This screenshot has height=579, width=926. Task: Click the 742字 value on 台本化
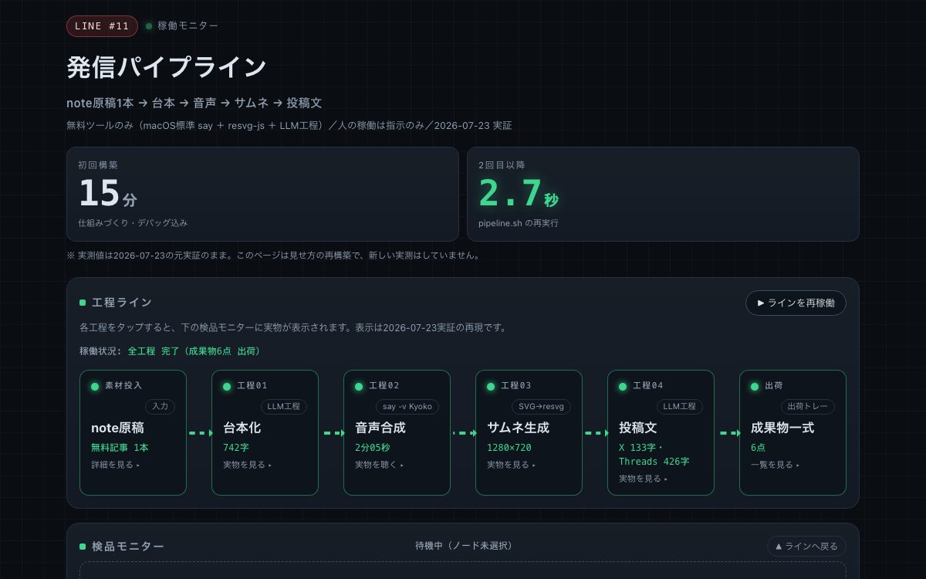[x=236, y=447]
